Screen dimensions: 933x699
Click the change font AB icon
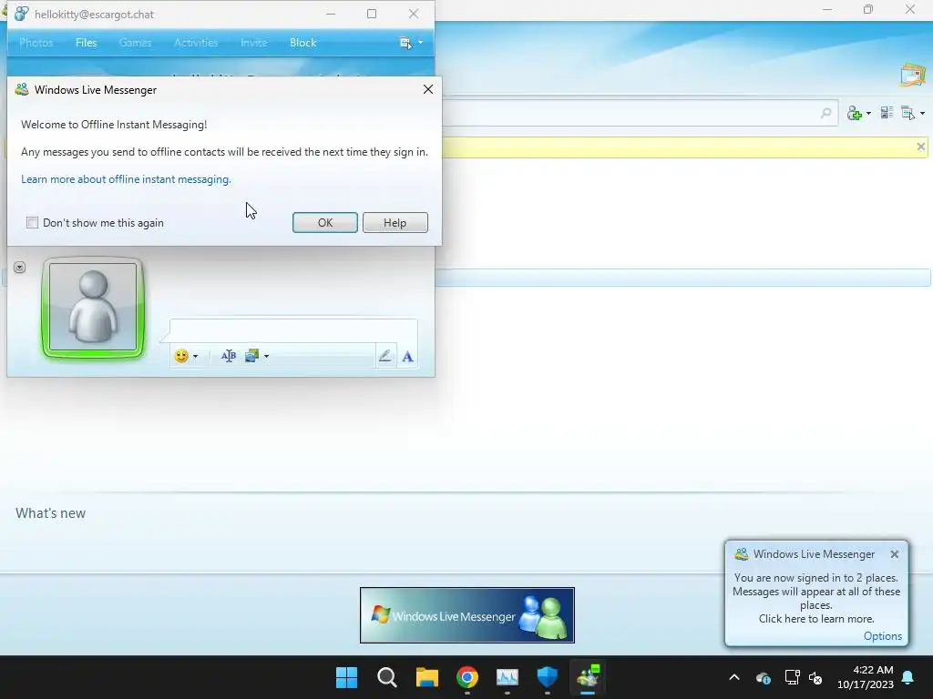pyautogui.click(x=229, y=356)
